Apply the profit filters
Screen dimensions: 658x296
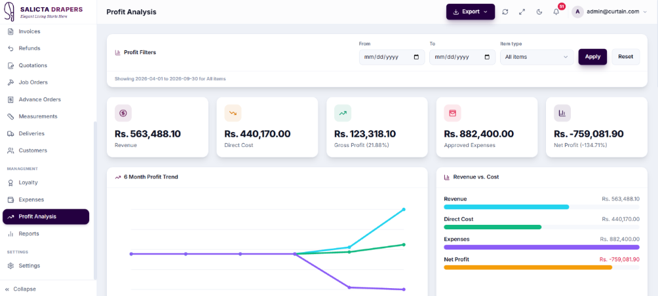tap(592, 56)
